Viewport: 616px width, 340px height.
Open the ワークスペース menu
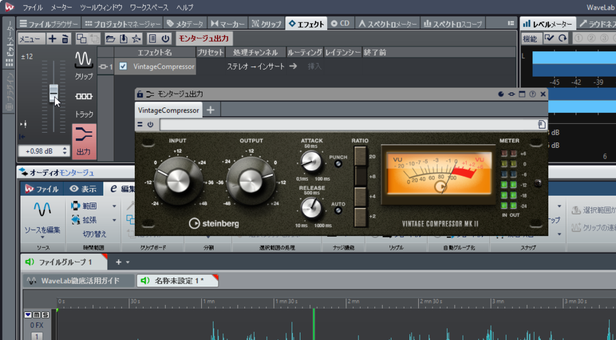point(149,8)
